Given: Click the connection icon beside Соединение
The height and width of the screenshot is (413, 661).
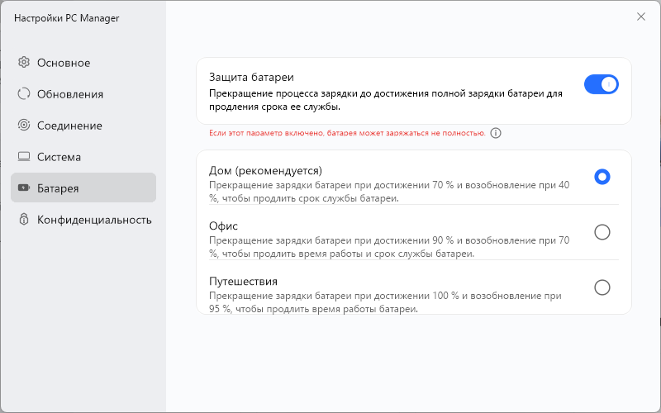Looking at the screenshot, I should point(24,125).
